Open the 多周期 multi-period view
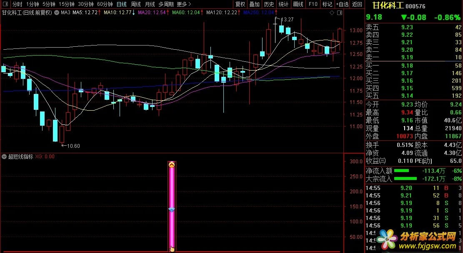This screenshot has height=253, width=463. pyautogui.click(x=166, y=4)
